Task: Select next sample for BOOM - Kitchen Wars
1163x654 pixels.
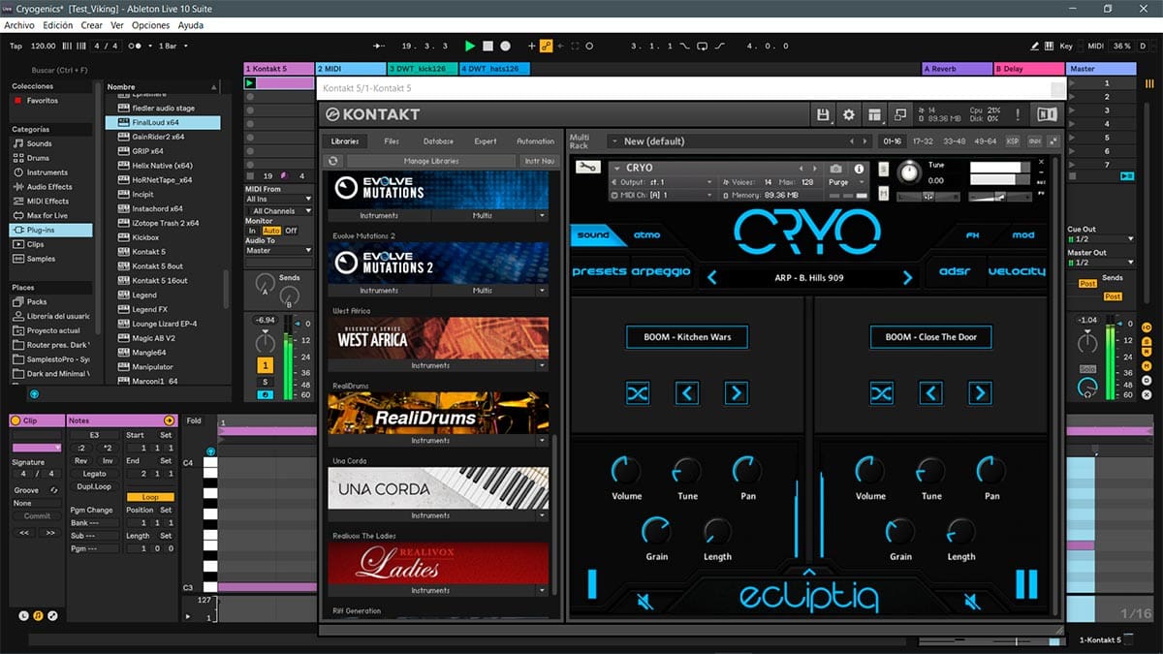Action: pyautogui.click(x=737, y=392)
